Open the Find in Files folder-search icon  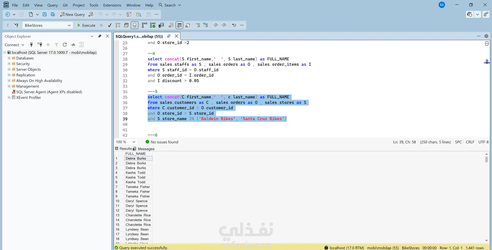[139, 14]
